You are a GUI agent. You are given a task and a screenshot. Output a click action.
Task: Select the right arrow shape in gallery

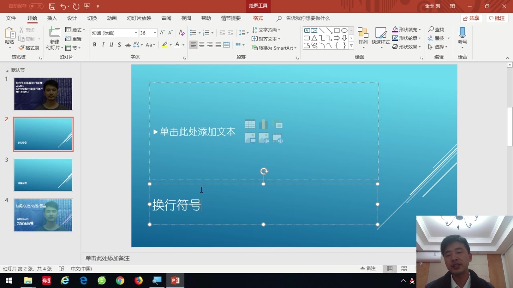coord(337,38)
